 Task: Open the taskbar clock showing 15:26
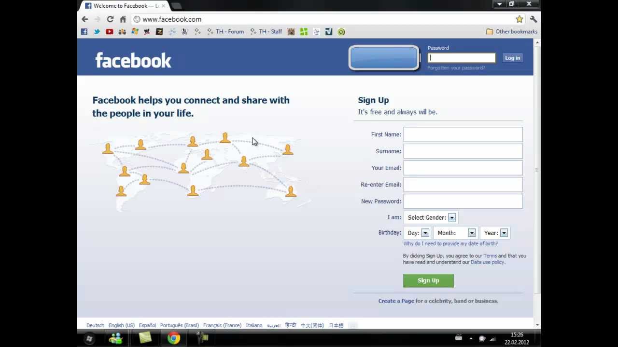tap(517, 338)
